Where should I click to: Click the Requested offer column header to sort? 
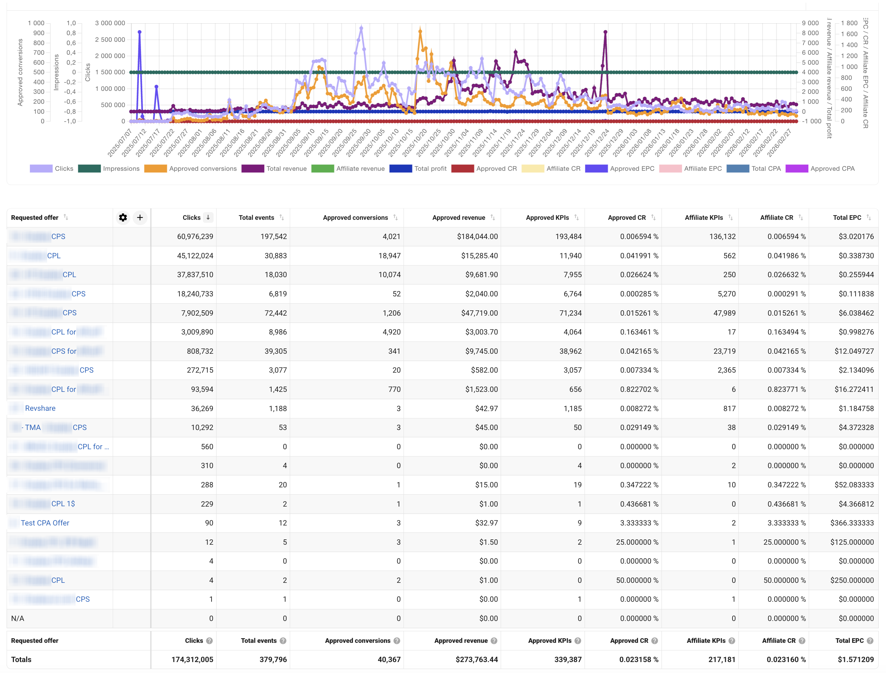click(35, 217)
